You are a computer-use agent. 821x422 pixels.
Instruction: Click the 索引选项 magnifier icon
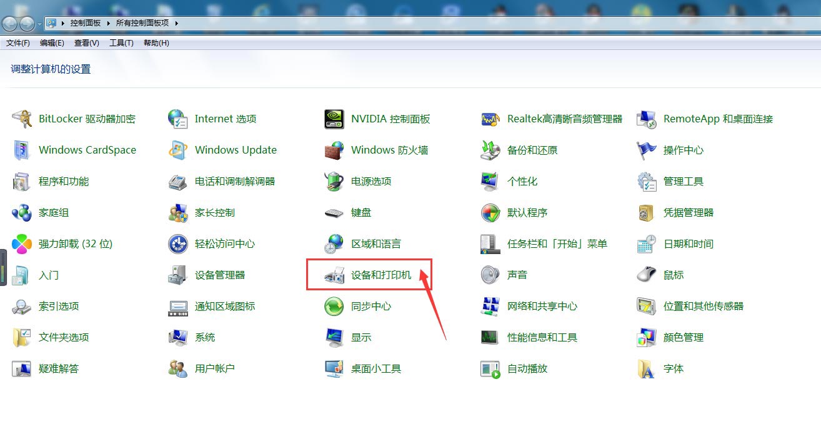pyautogui.click(x=22, y=306)
